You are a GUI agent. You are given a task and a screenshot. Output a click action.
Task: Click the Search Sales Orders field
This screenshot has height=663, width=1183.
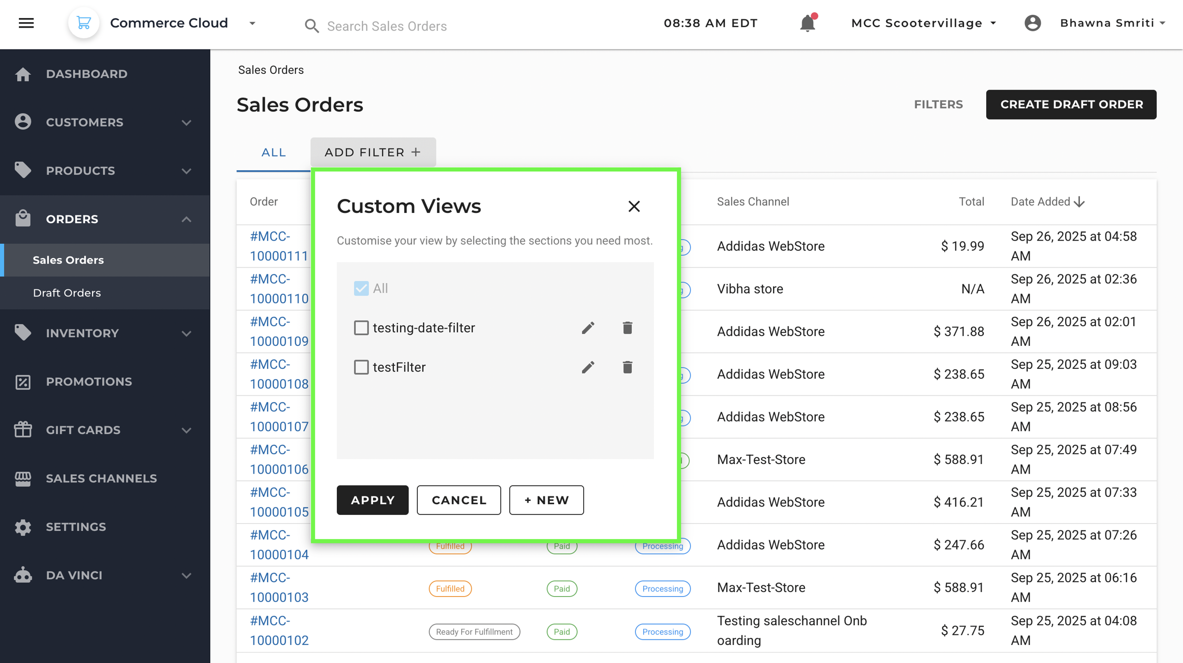click(387, 26)
